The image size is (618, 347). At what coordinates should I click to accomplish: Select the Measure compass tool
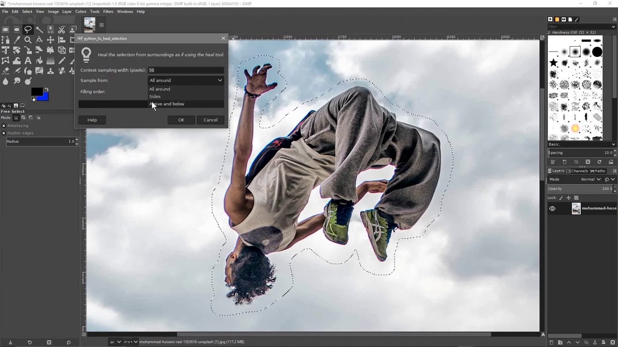coord(39,40)
